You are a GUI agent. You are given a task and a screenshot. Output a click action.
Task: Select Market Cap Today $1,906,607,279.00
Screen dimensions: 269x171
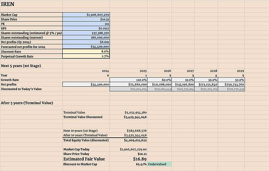click(133, 150)
